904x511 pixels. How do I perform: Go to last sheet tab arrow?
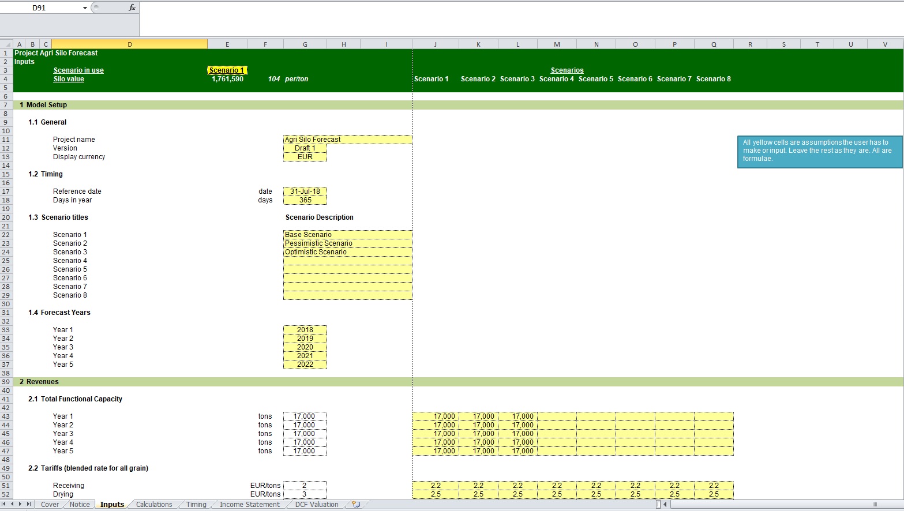tap(29, 504)
